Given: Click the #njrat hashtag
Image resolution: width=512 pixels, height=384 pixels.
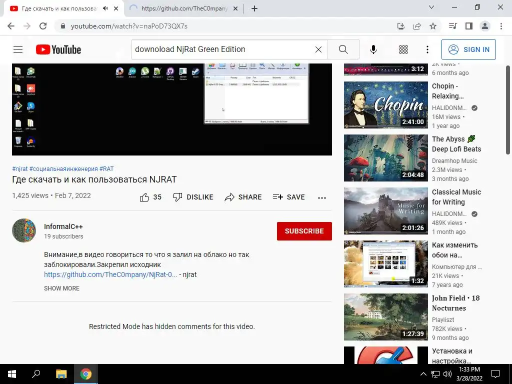Looking at the screenshot, I should (20, 169).
